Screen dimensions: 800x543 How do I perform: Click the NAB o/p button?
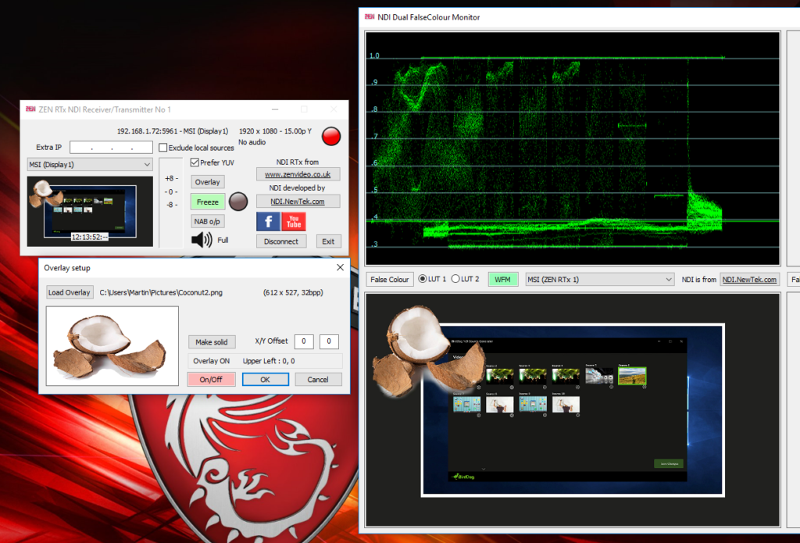pos(208,221)
